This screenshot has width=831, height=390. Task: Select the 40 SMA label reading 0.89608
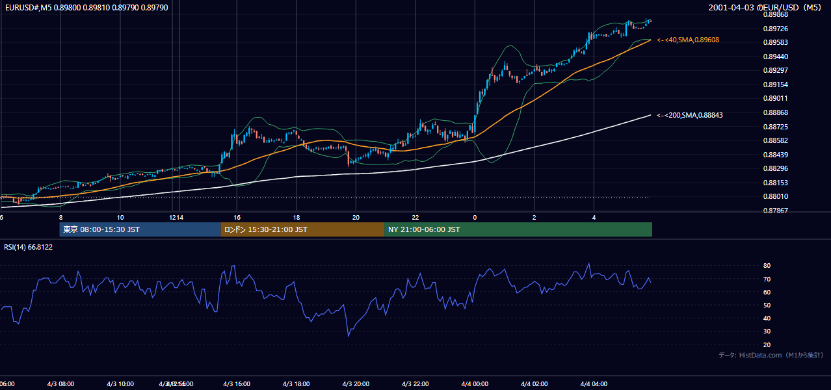pyautogui.click(x=688, y=40)
